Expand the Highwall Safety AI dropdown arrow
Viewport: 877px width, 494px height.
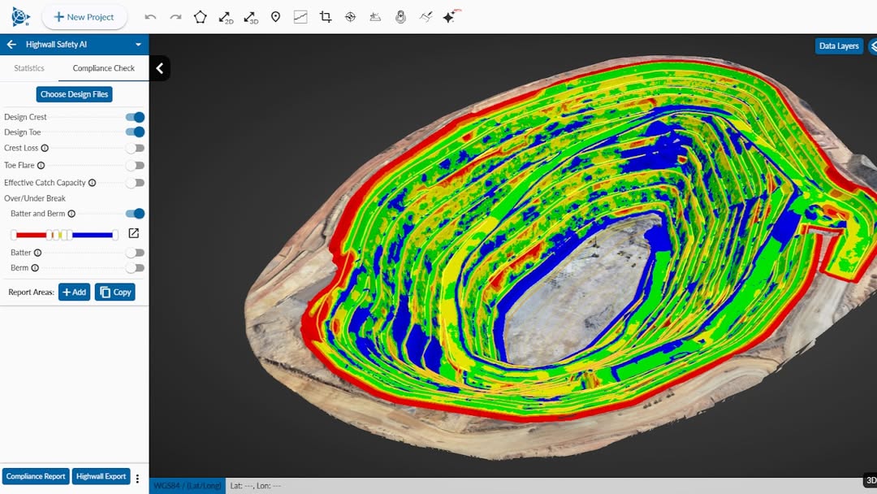click(x=138, y=45)
